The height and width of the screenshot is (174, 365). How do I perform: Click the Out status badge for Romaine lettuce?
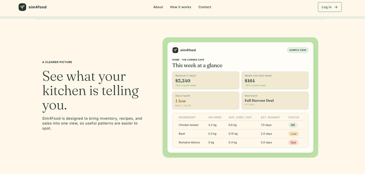pos(293,143)
